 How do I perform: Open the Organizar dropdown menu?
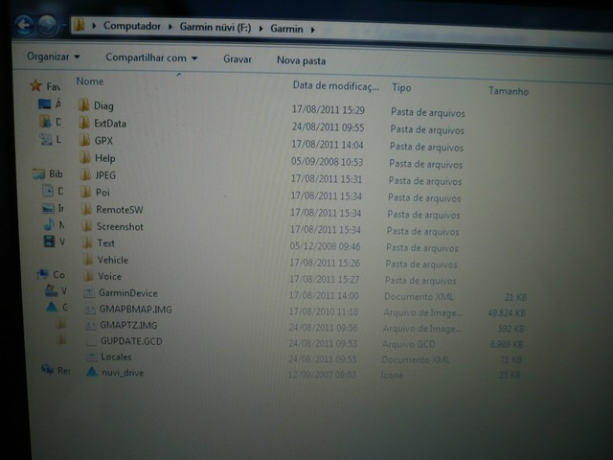pos(54,57)
